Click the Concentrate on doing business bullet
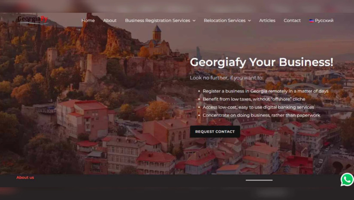The height and width of the screenshot is (200, 354). (x=261, y=115)
